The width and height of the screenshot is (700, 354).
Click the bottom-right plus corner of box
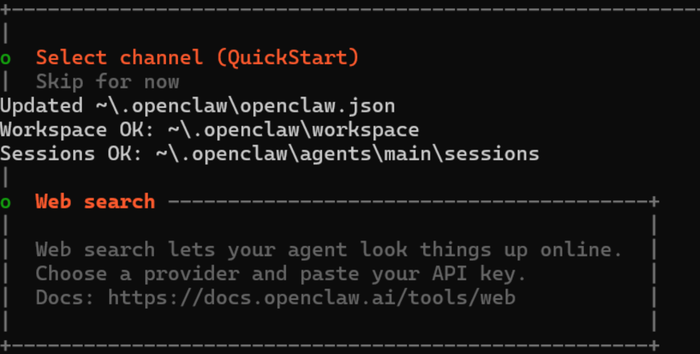coord(655,346)
